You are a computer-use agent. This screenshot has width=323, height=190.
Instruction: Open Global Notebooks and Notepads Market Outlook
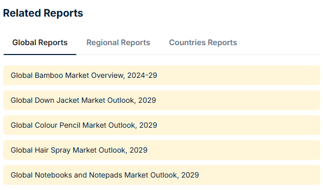click(161, 175)
